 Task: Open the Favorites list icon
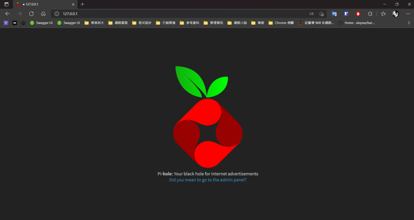[x=383, y=14]
